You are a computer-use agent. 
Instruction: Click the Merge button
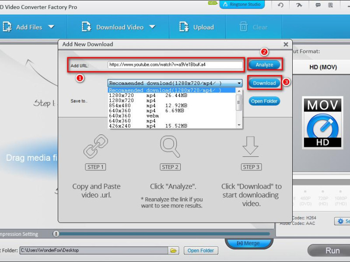(248, 243)
